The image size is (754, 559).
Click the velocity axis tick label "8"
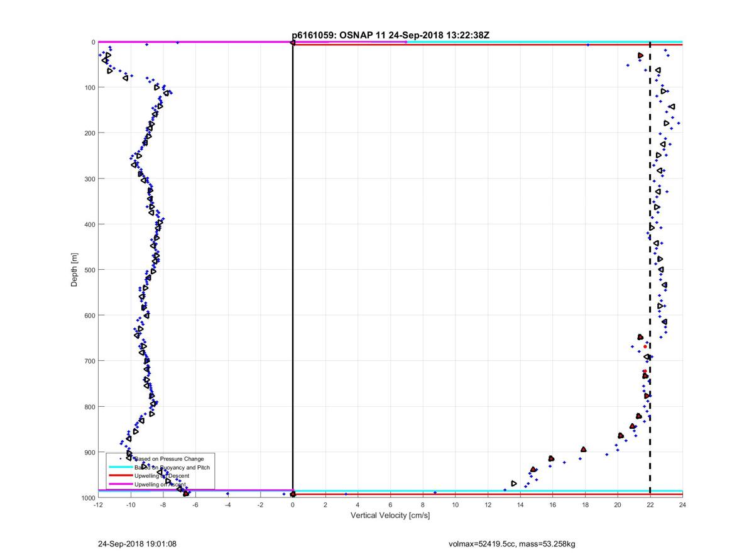[423, 505]
